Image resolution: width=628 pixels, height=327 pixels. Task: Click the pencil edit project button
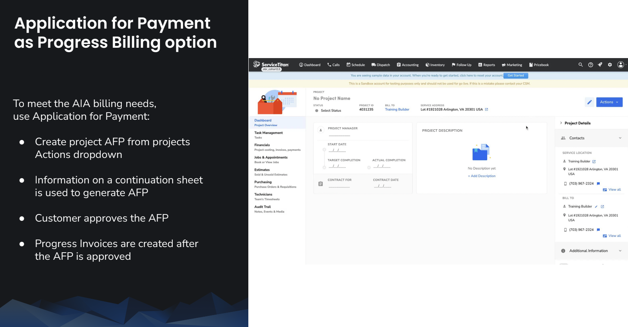[589, 102]
